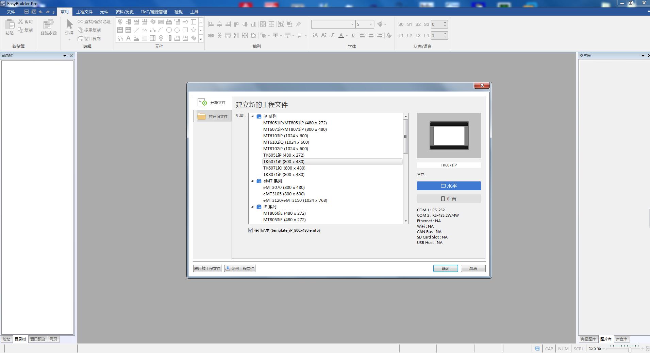This screenshot has height=353, width=650.
Task: Pick the star polygon tool in the object gallery
Action: tap(194, 30)
